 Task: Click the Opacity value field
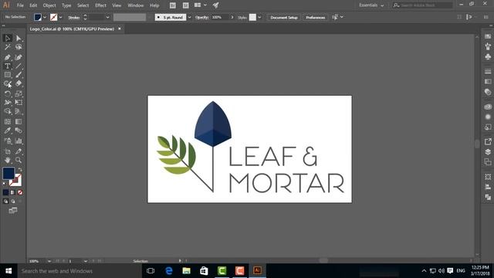pyautogui.click(x=219, y=17)
